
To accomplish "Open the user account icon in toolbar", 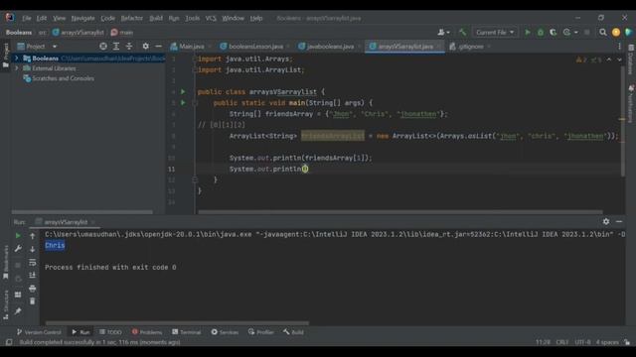I will point(441,32).
